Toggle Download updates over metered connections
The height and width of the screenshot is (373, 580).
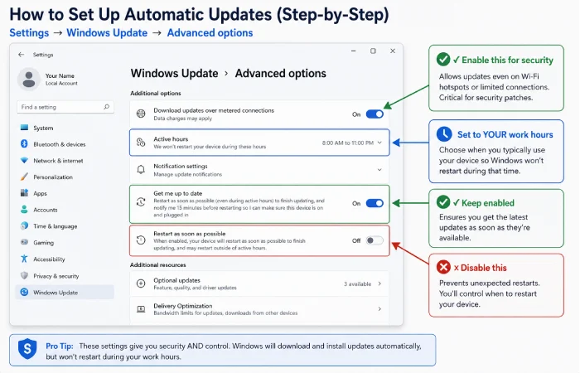pyautogui.click(x=375, y=114)
